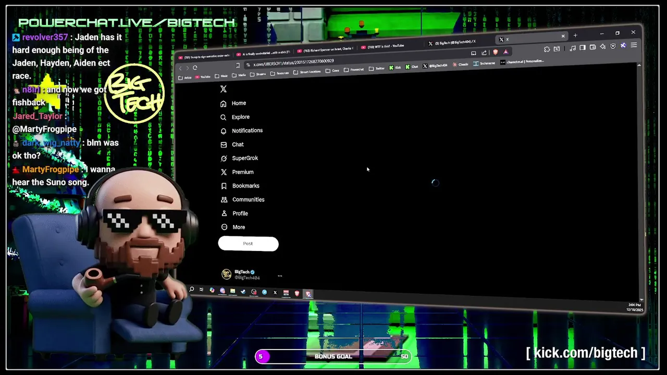This screenshot has height=375, width=667.
Task: Close the active X tab
Action: click(x=563, y=36)
